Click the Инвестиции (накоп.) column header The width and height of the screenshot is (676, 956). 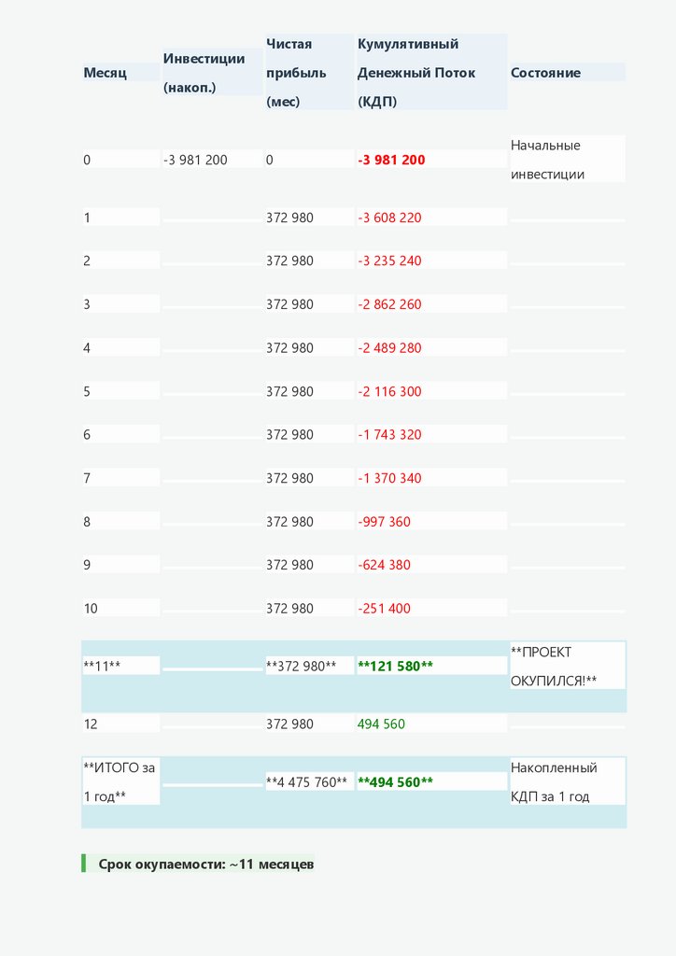click(x=204, y=73)
